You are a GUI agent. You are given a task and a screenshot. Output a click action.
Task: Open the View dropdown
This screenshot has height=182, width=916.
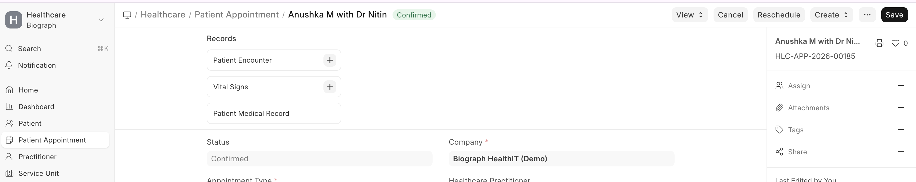coord(689,15)
